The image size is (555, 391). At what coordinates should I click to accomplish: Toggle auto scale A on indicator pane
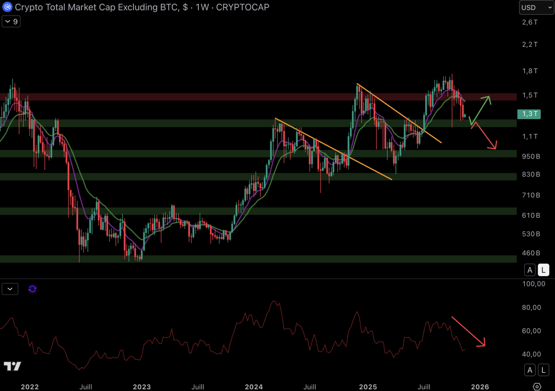[530, 370]
